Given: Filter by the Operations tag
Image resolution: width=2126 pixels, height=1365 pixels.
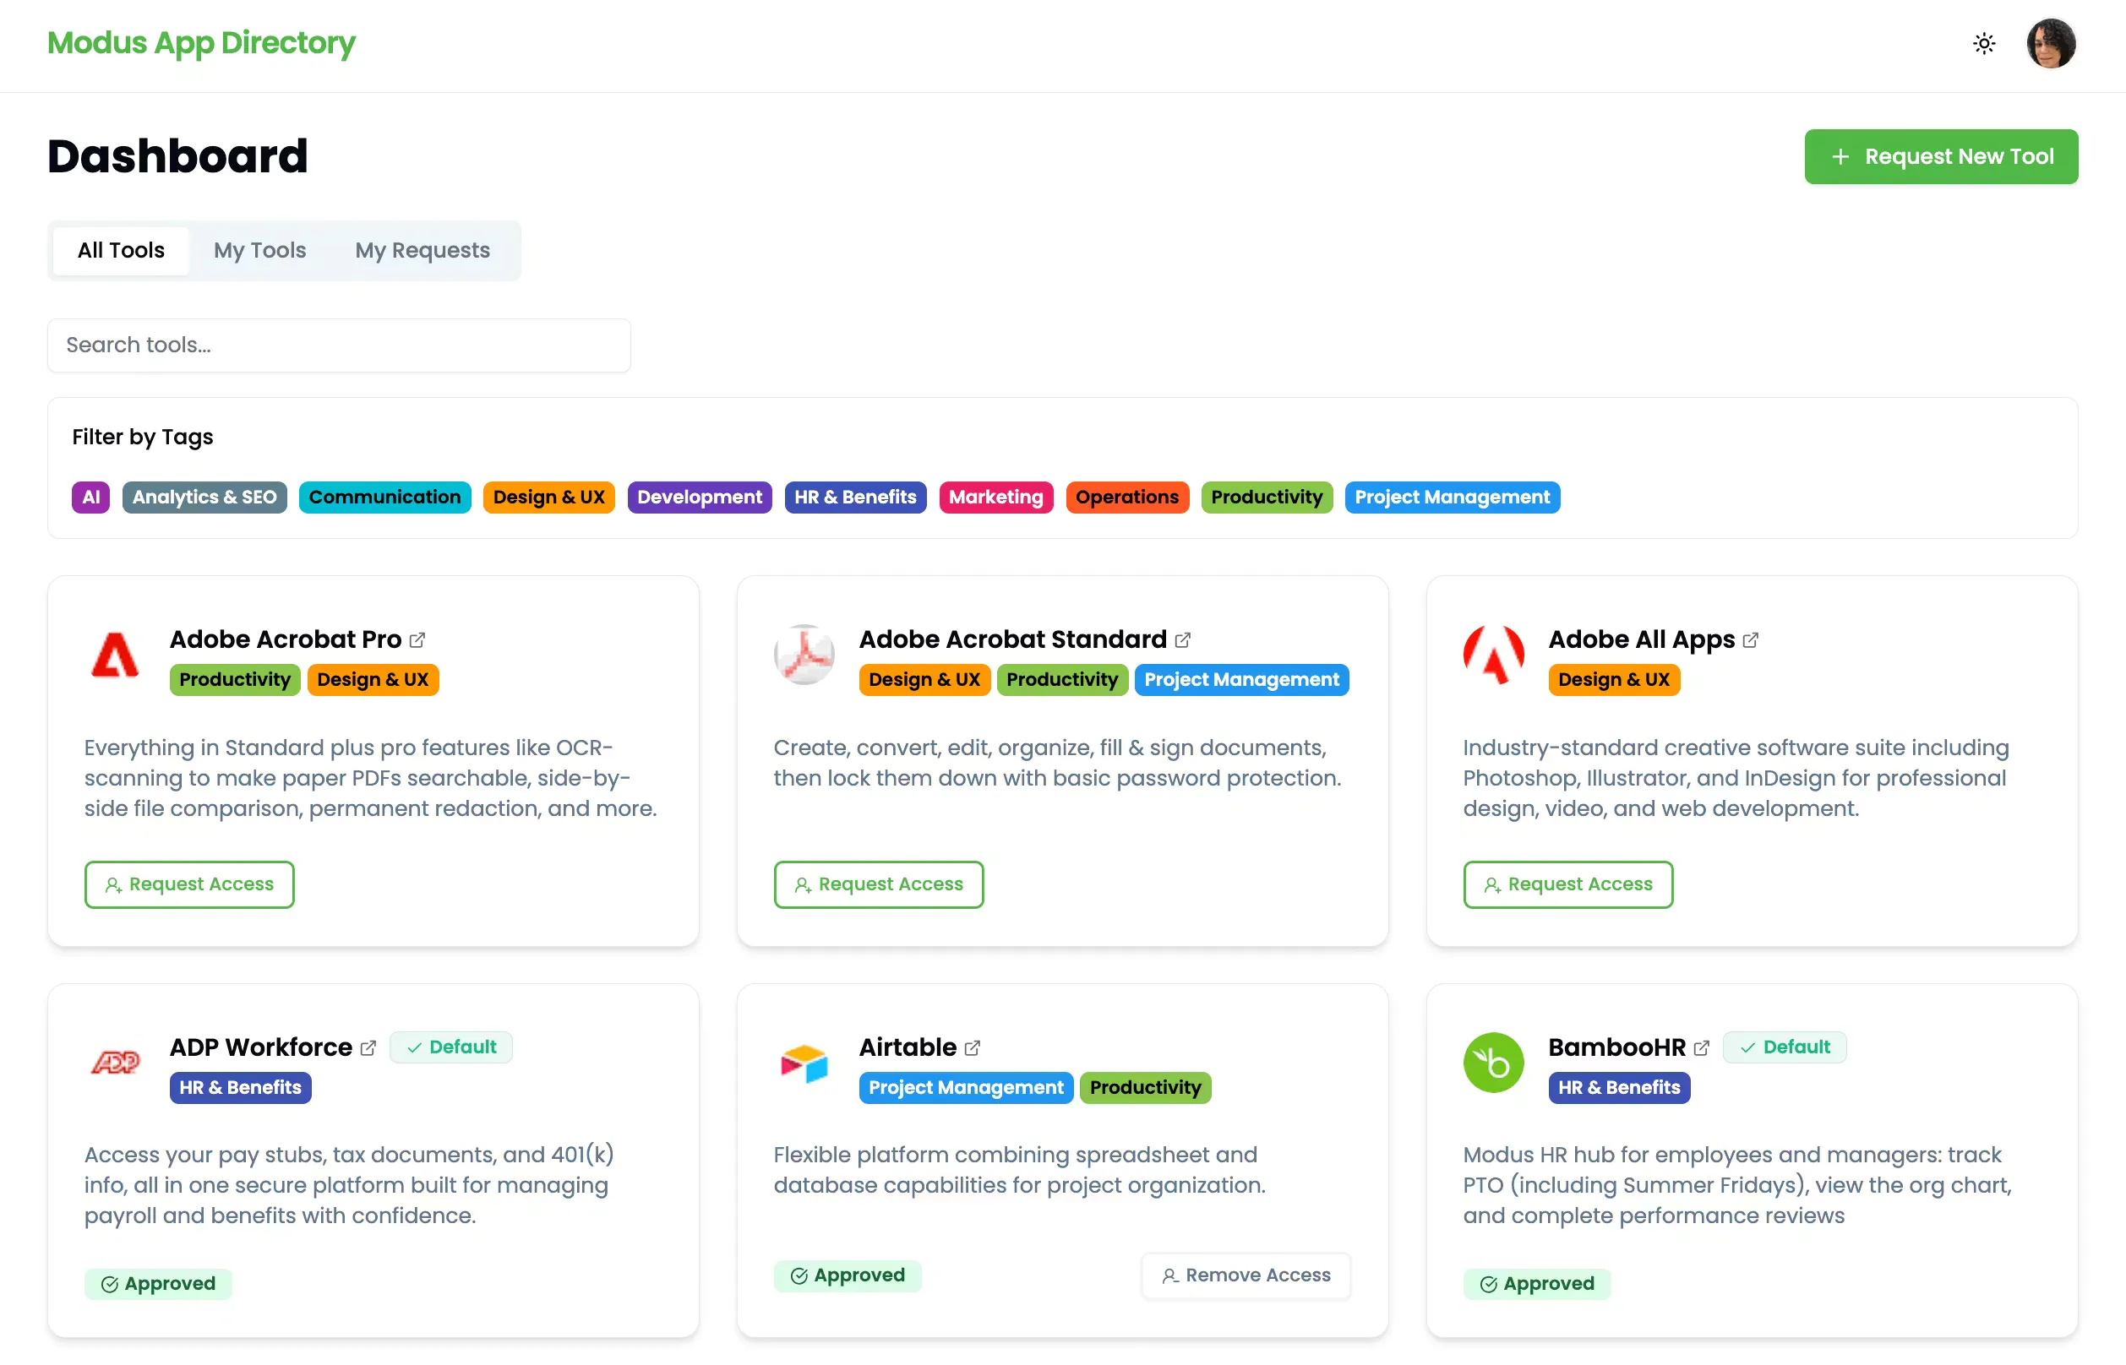Looking at the screenshot, I should (x=1126, y=498).
